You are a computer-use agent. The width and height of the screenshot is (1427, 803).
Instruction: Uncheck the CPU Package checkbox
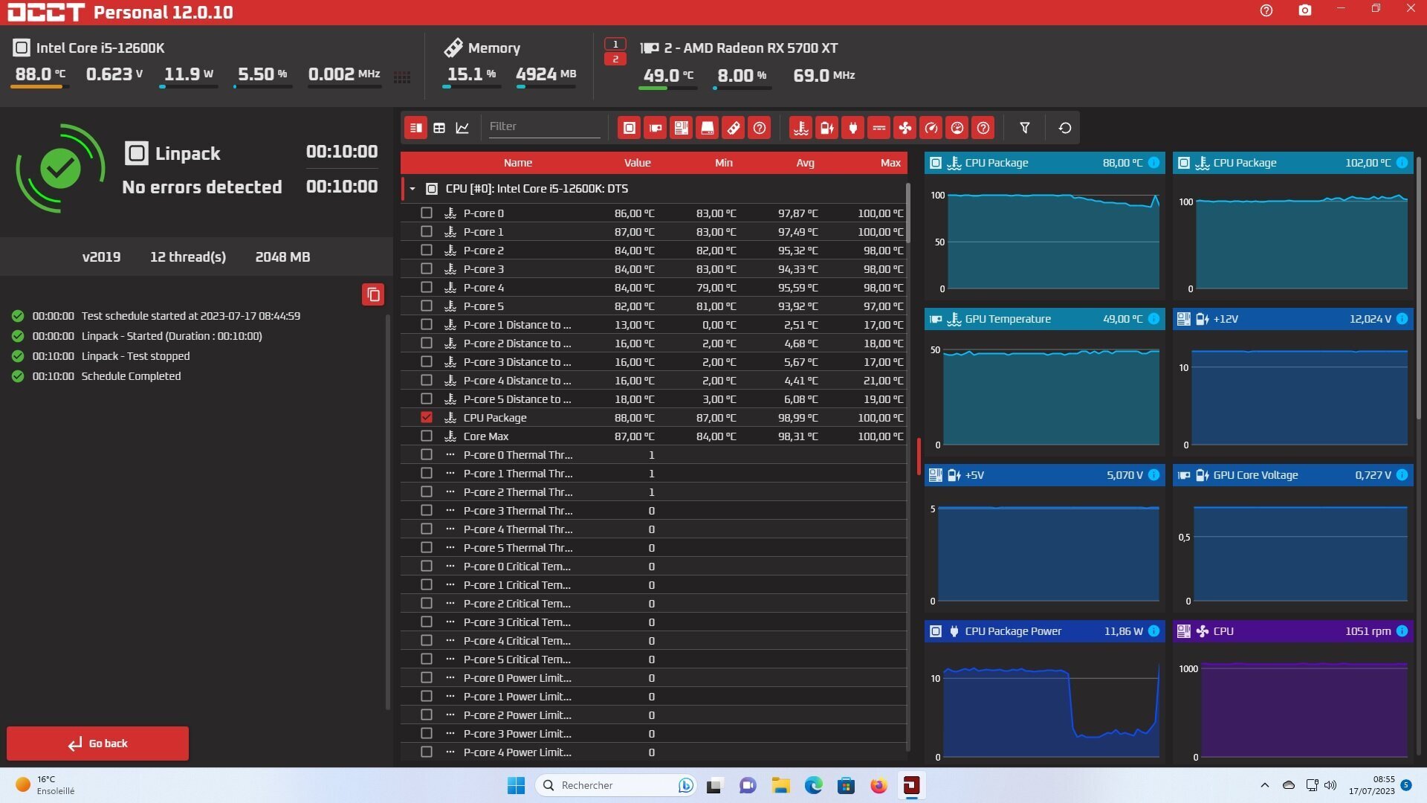coord(427,417)
